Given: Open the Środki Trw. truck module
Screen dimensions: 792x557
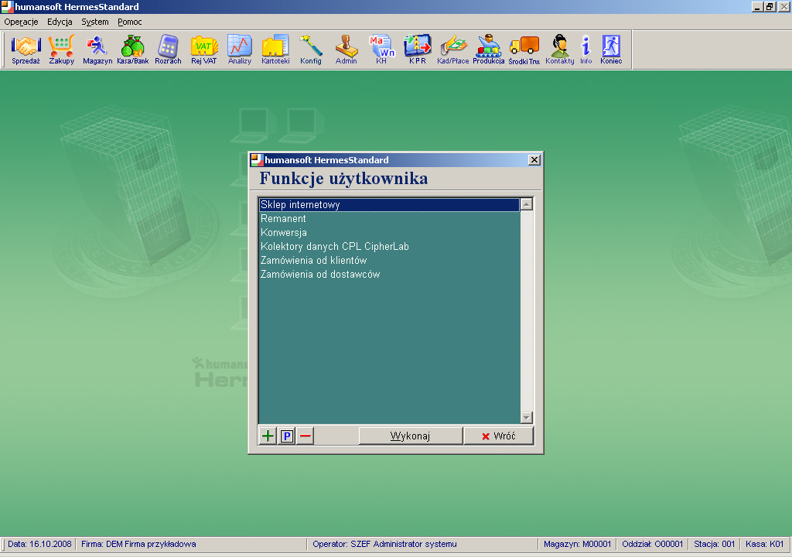Looking at the screenshot, I should (524, 50).
